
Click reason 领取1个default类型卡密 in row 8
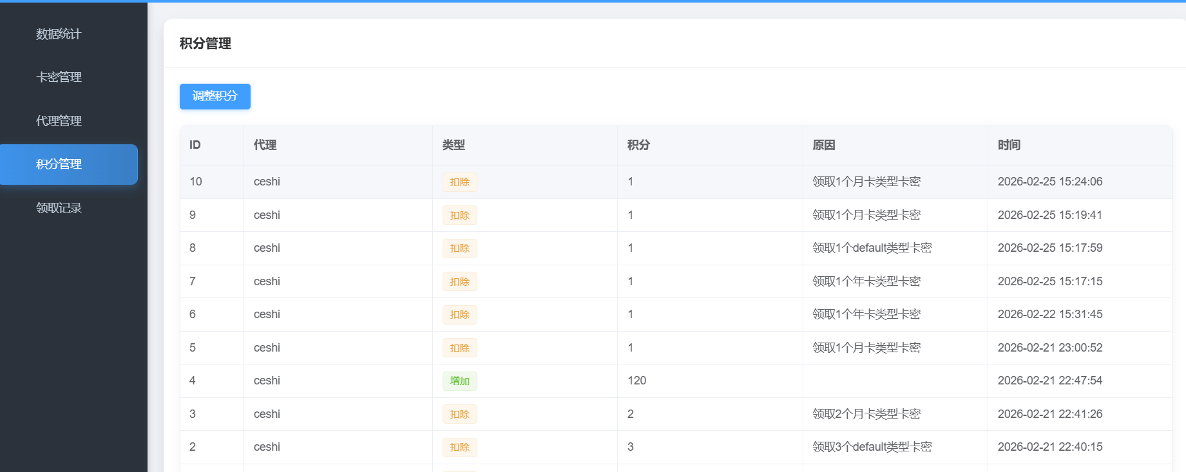tap(872, 248)
